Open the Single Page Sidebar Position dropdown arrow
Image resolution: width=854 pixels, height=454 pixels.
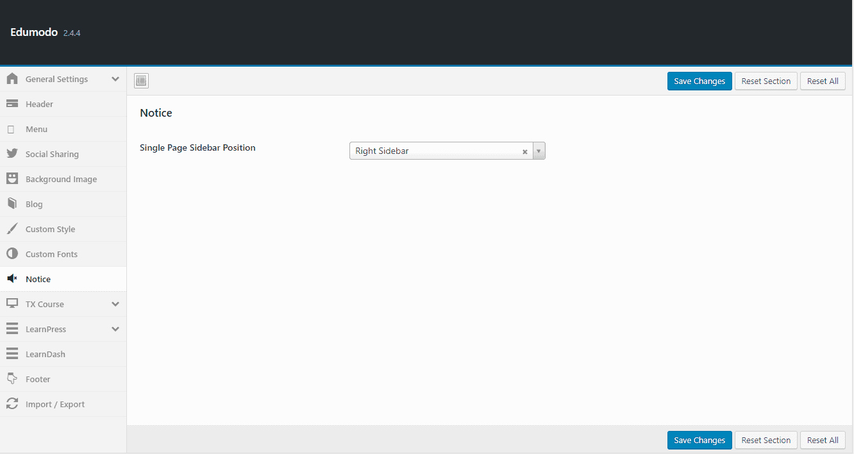click(x=539, y=151)
